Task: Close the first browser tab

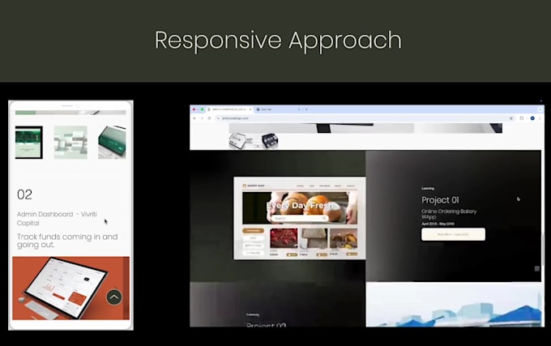Action: point(250,109)
